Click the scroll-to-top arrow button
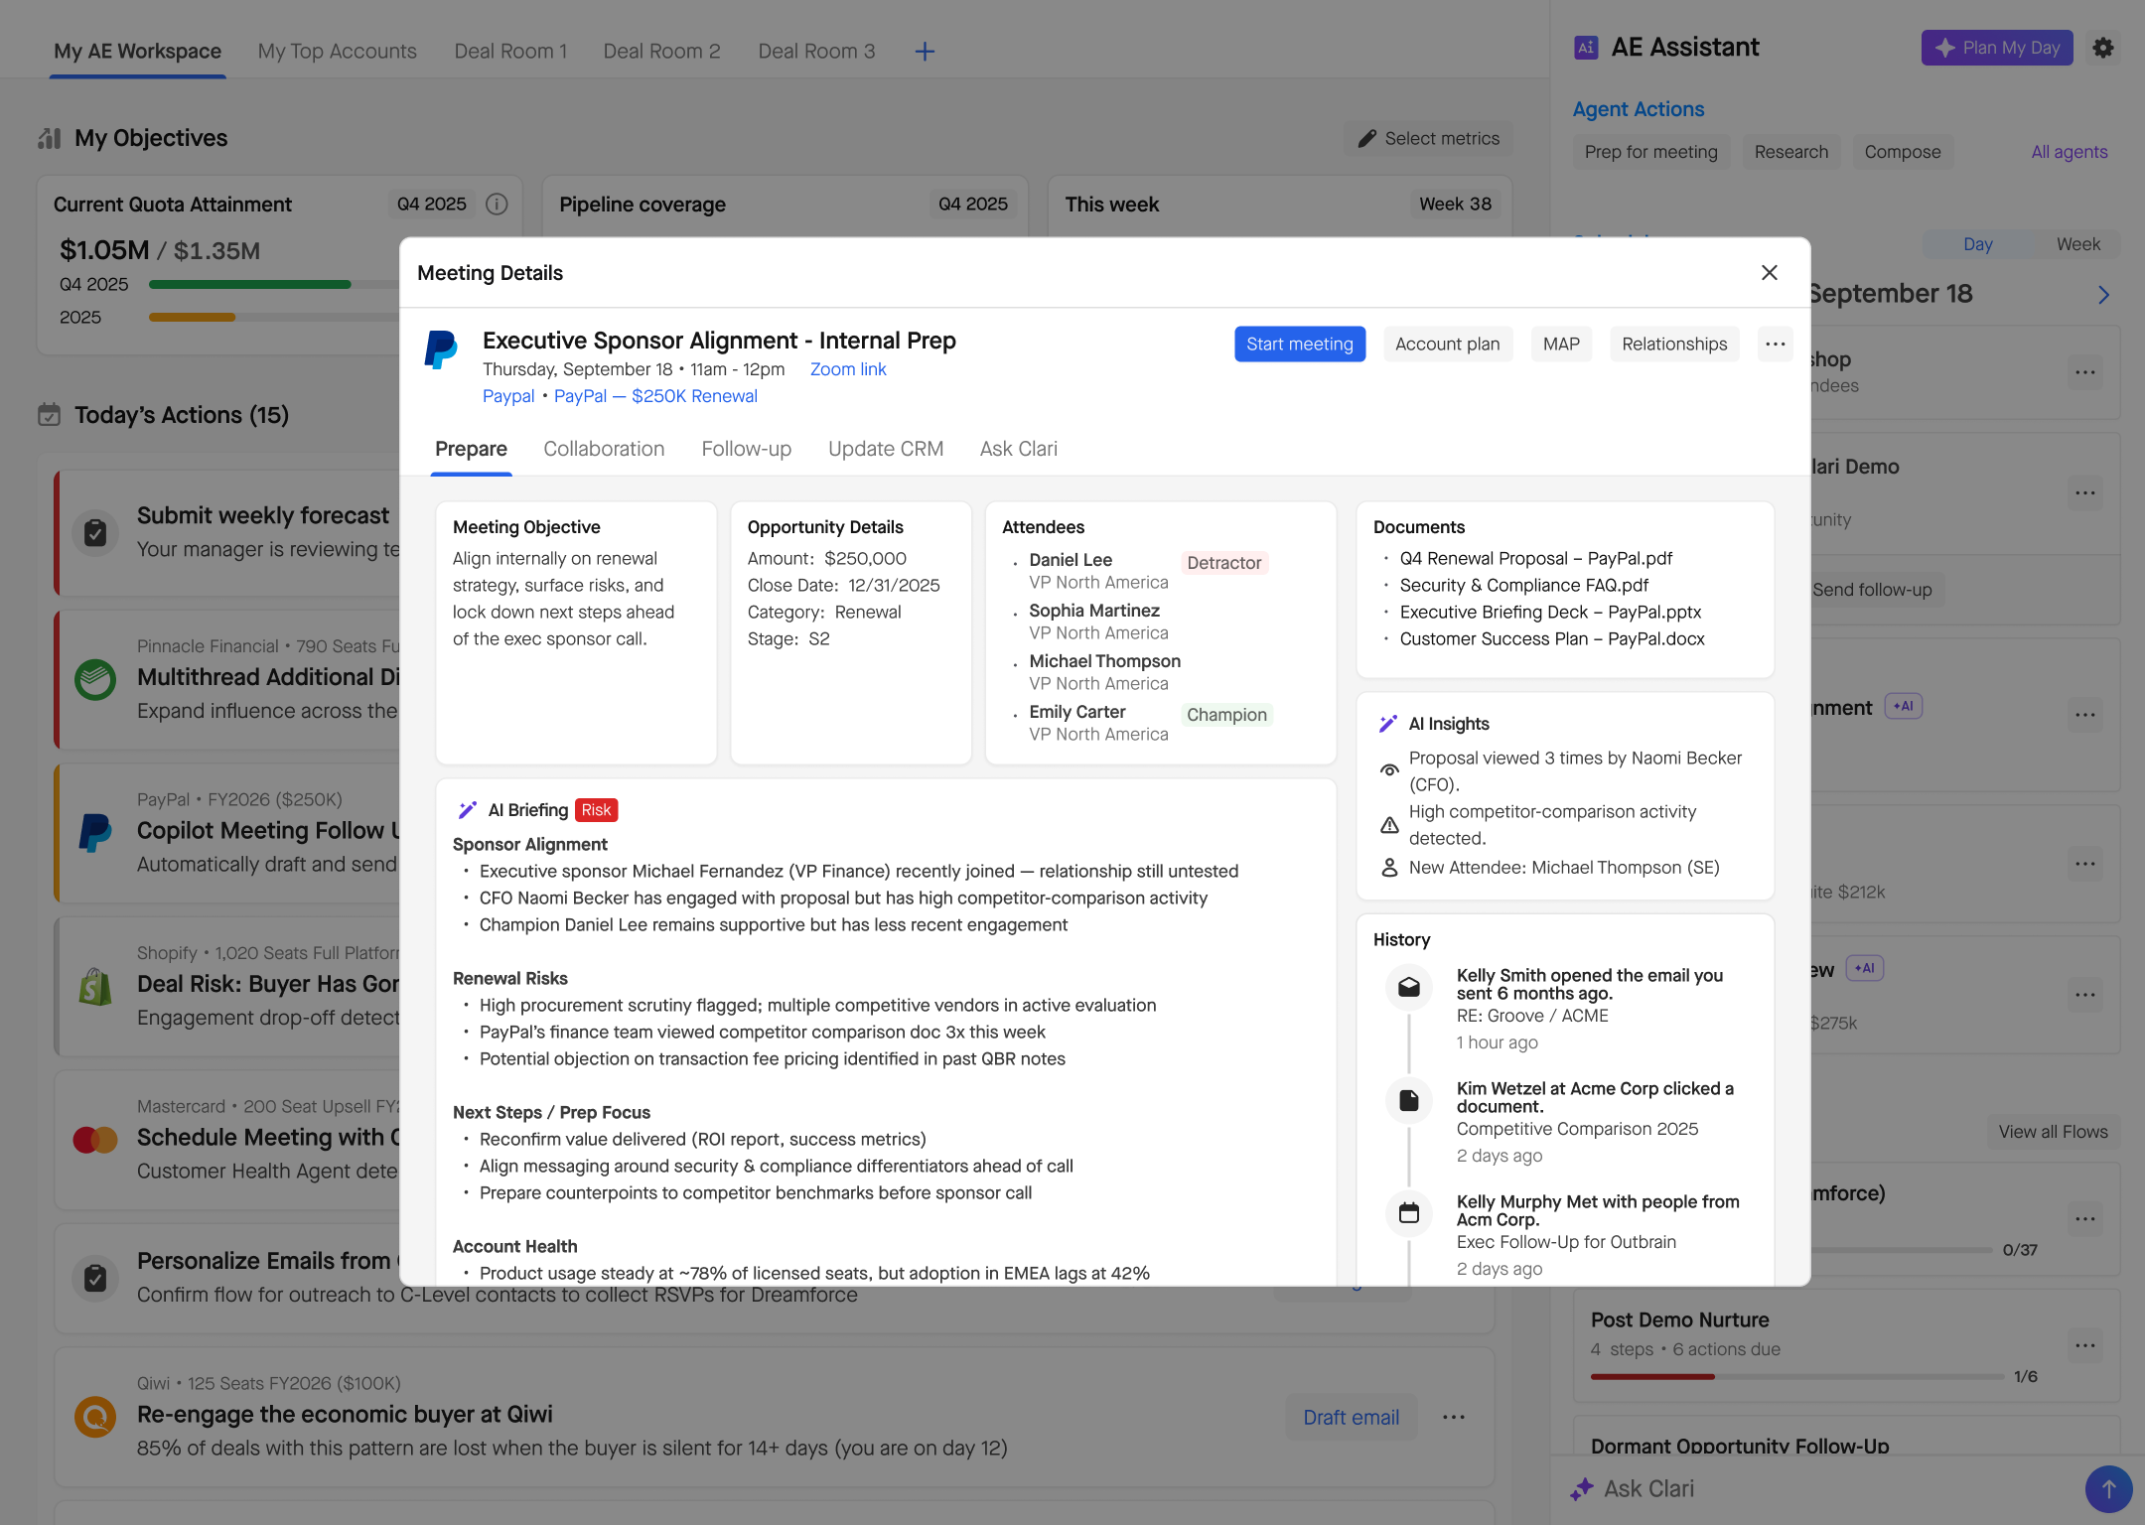The height and width of the screenshot is (1525, 2145). (x=2108, y=1489)
